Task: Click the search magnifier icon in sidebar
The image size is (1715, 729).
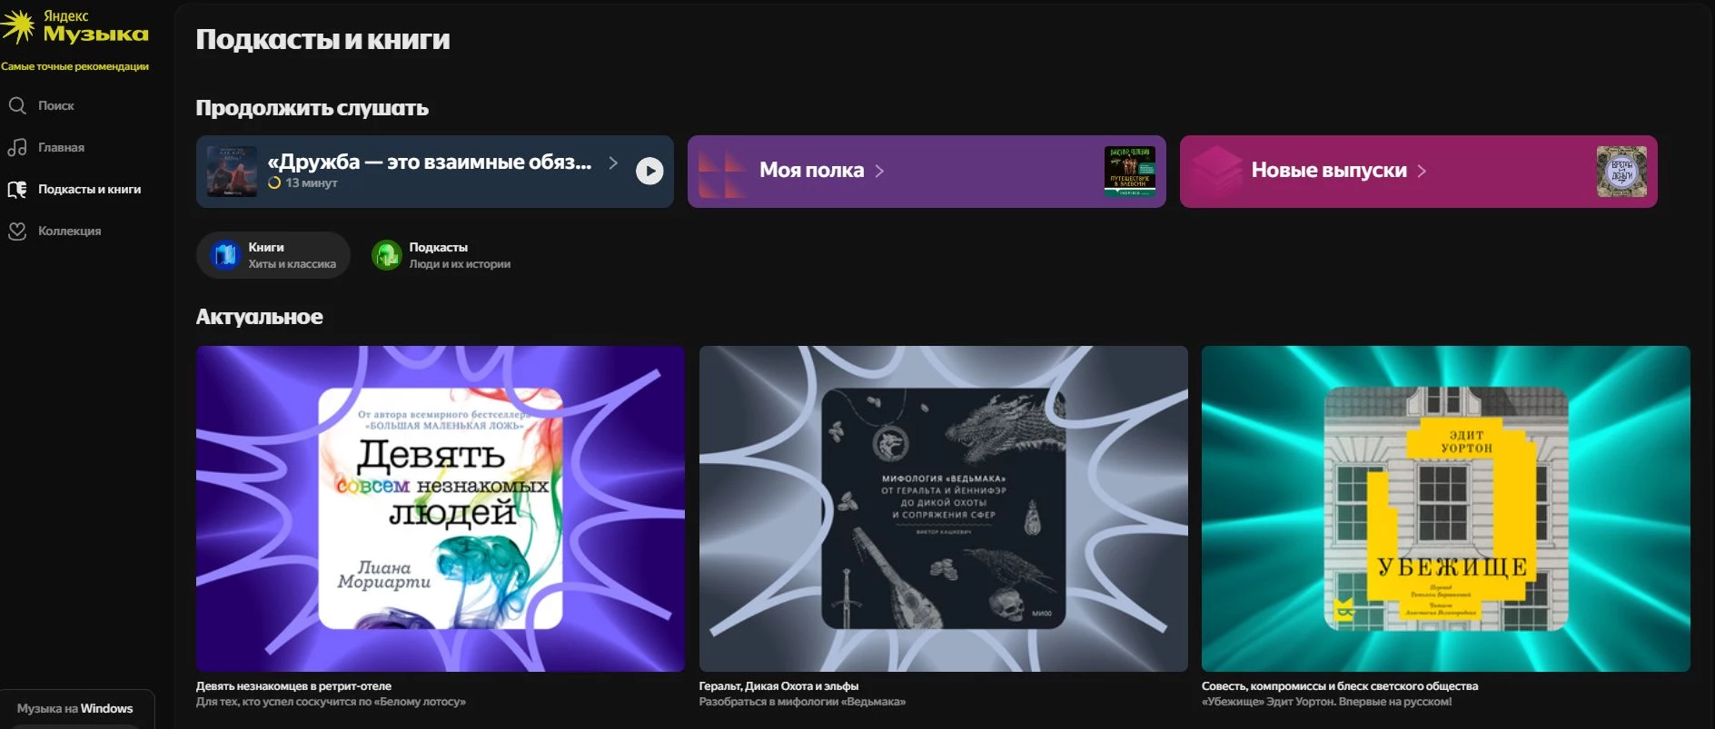Action: [x=17, y=105]
